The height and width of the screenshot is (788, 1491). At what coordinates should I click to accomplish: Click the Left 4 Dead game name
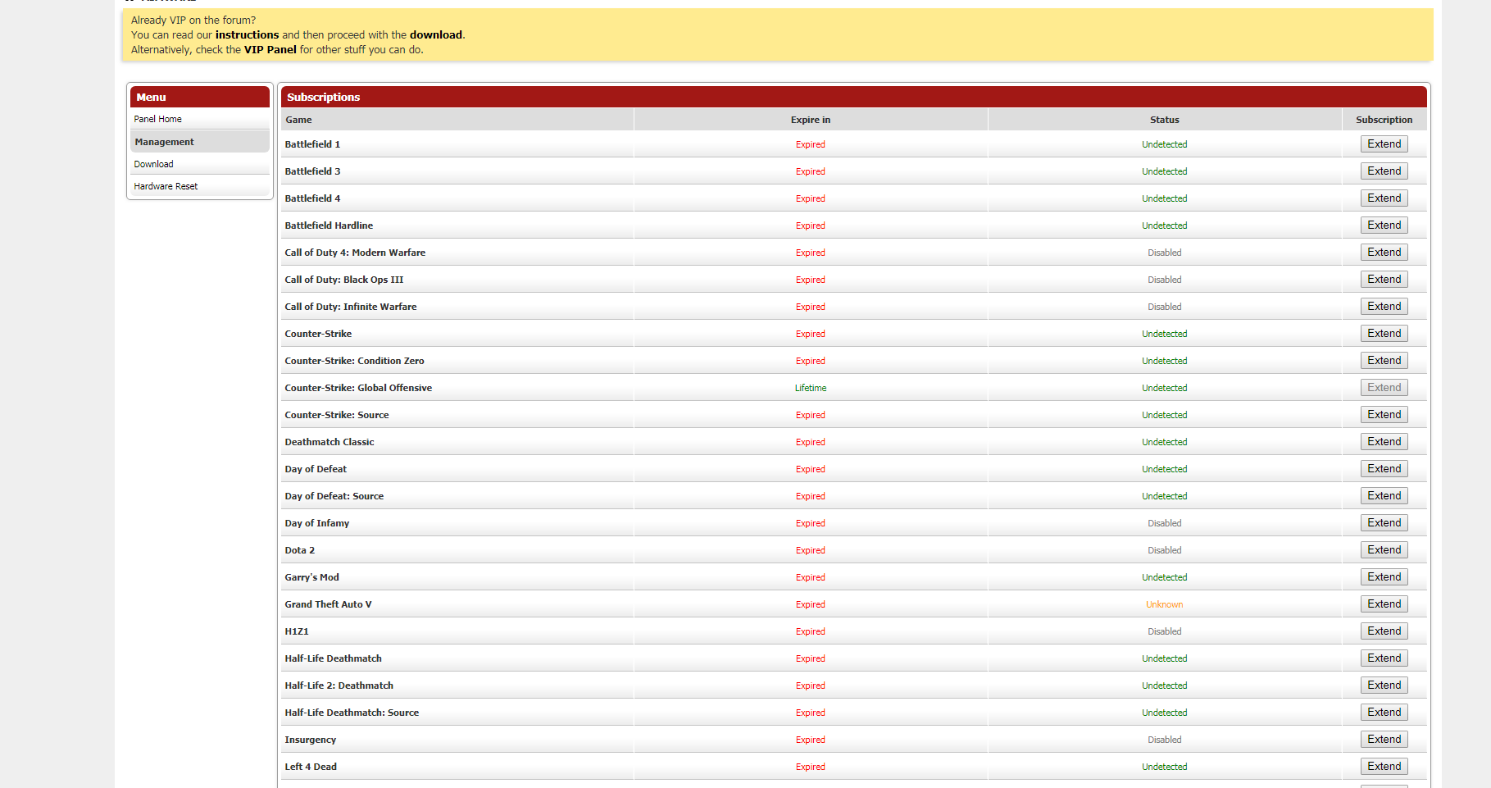(311, 767)
